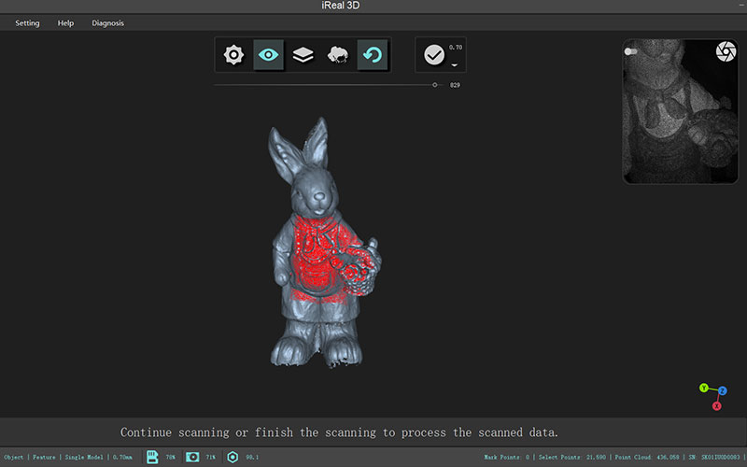Click the slider handle near 829
The height and width of the screenshot is (467, 747).
tap(435, 85)
